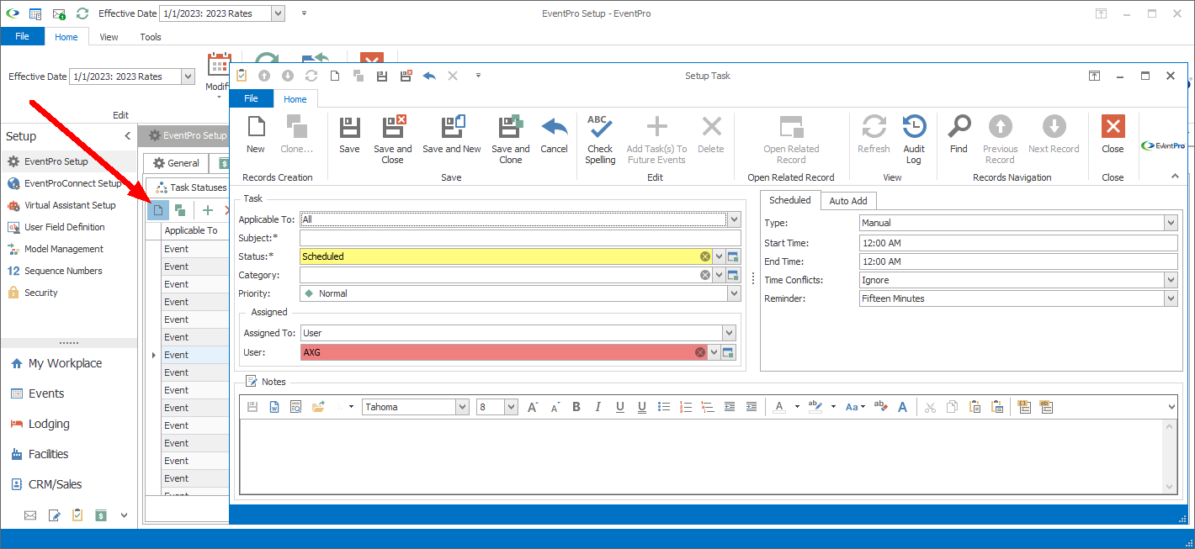Click the Save and Clone button
The height and width of the screenshot is (549, 1195).
tap(511, 140)
